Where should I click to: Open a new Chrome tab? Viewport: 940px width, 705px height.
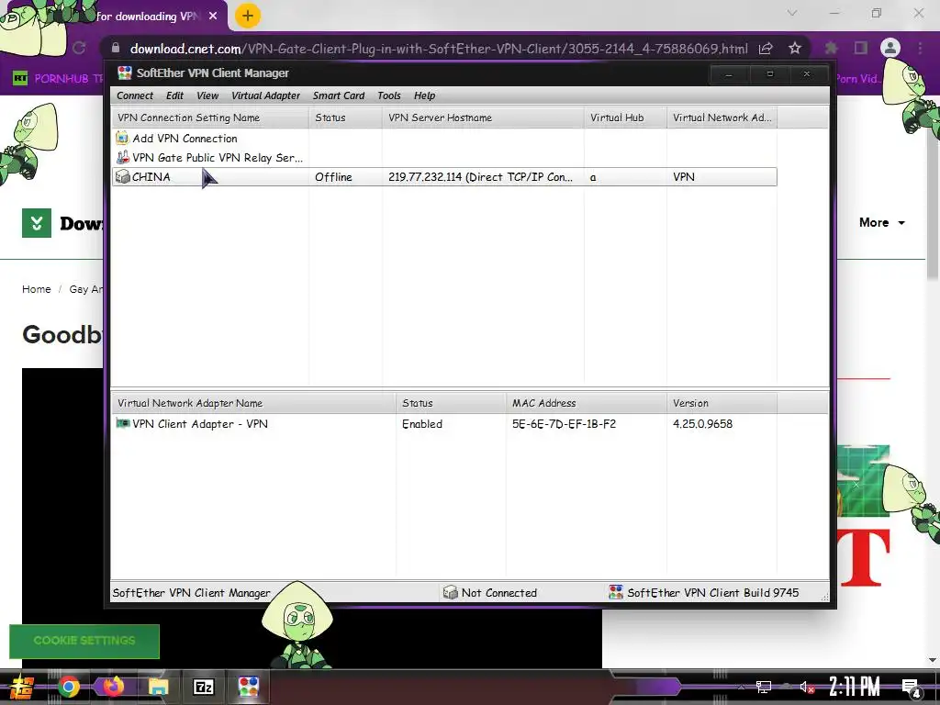(x=248, y=16)
